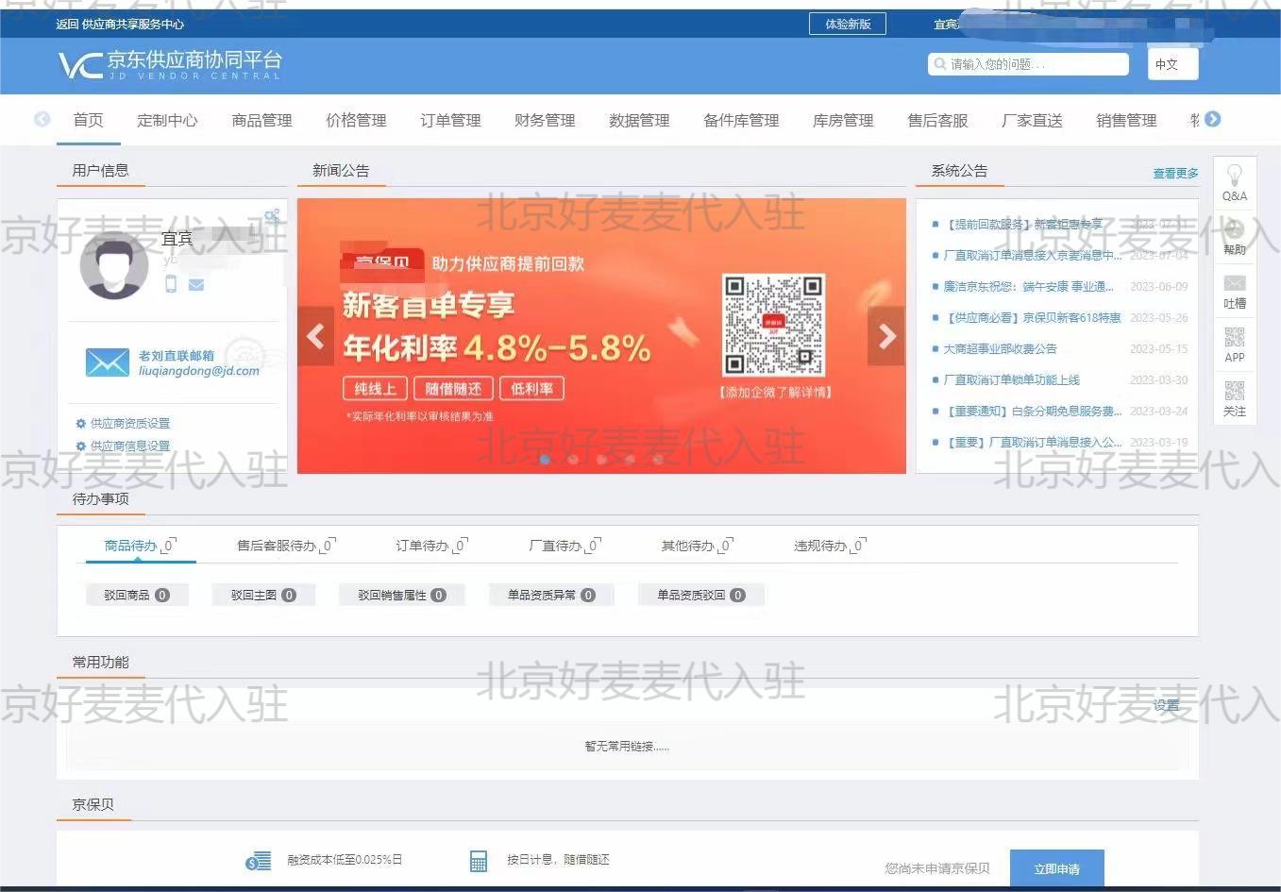Click the 关注 QR code icon
The width and height of the screenshot is (1281, 892).
[1234, 391]
